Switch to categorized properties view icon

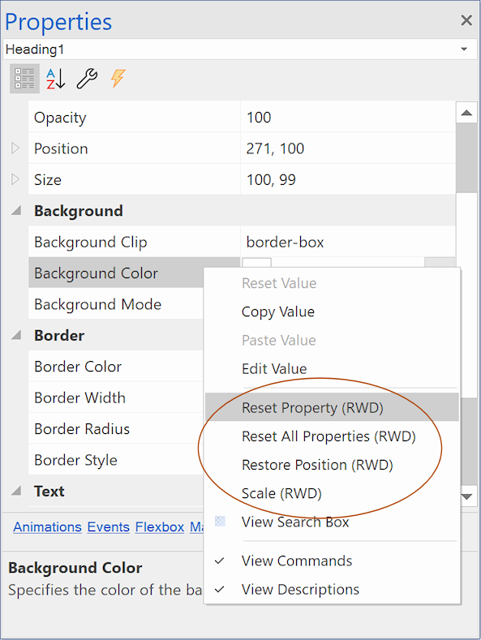24,79
